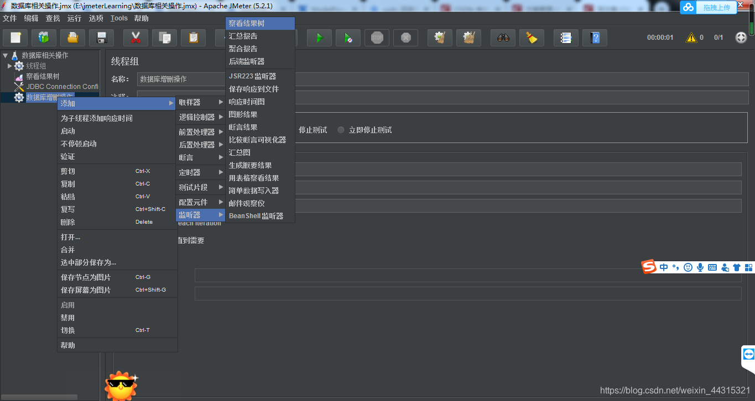Image resolution: width=755 pixels, height=401 pixels.
Task: Select 汇总报告 listener entry
Action: click(x=260, y=36)
